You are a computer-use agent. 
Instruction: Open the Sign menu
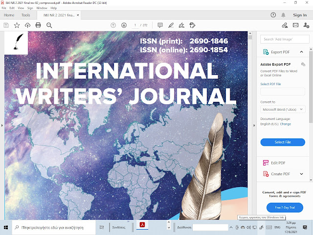[30, 8]
